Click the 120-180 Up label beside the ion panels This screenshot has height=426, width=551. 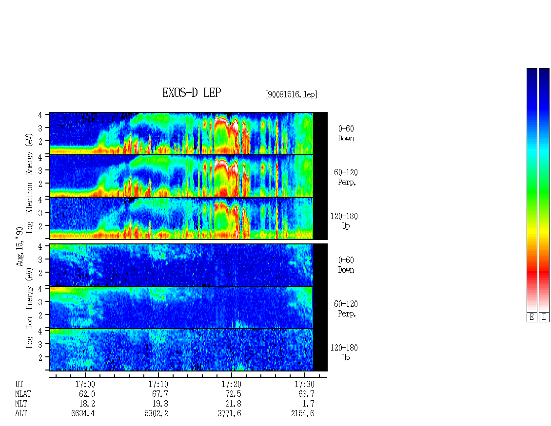[x=344, y=352]
